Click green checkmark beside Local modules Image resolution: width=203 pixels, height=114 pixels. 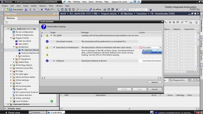tap(52, 101)
